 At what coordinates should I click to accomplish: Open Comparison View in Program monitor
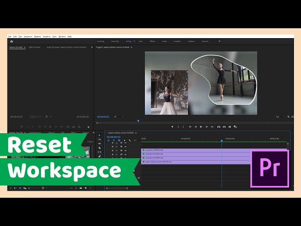(x=235, y=127)
